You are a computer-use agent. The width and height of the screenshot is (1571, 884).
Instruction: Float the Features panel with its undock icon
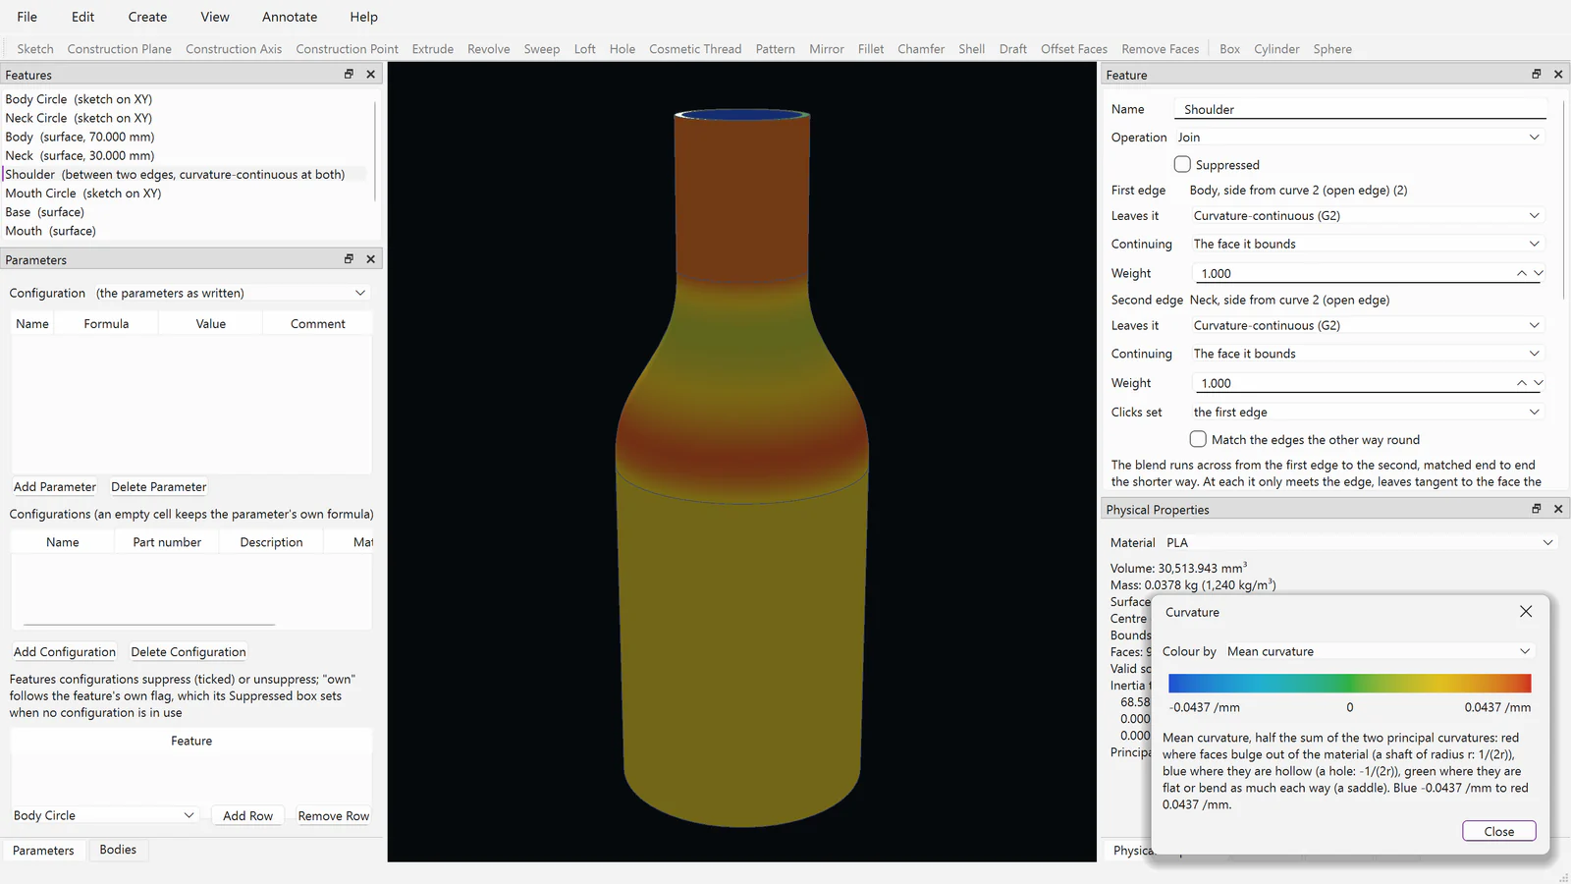click(349, 74)
